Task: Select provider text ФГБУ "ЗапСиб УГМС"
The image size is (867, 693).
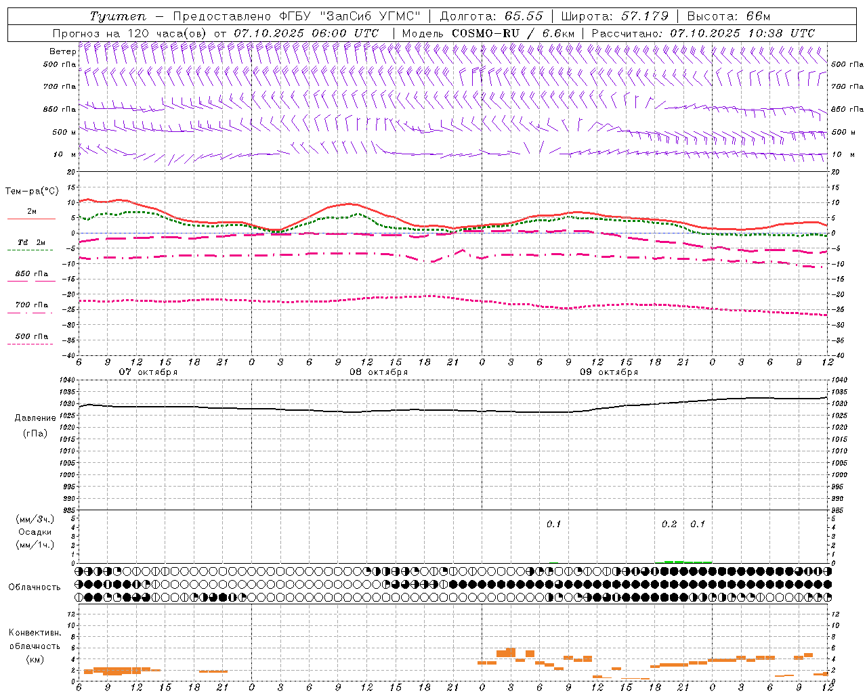Action: coord(350,16)
